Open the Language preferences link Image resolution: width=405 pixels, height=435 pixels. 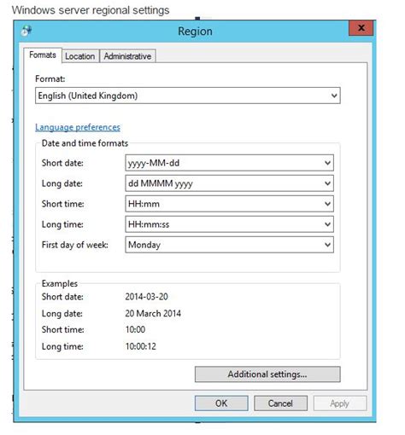click(78, 127)
